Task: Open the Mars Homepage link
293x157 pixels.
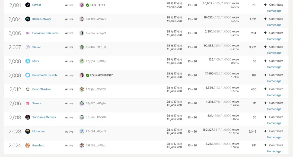Action: 274,67
